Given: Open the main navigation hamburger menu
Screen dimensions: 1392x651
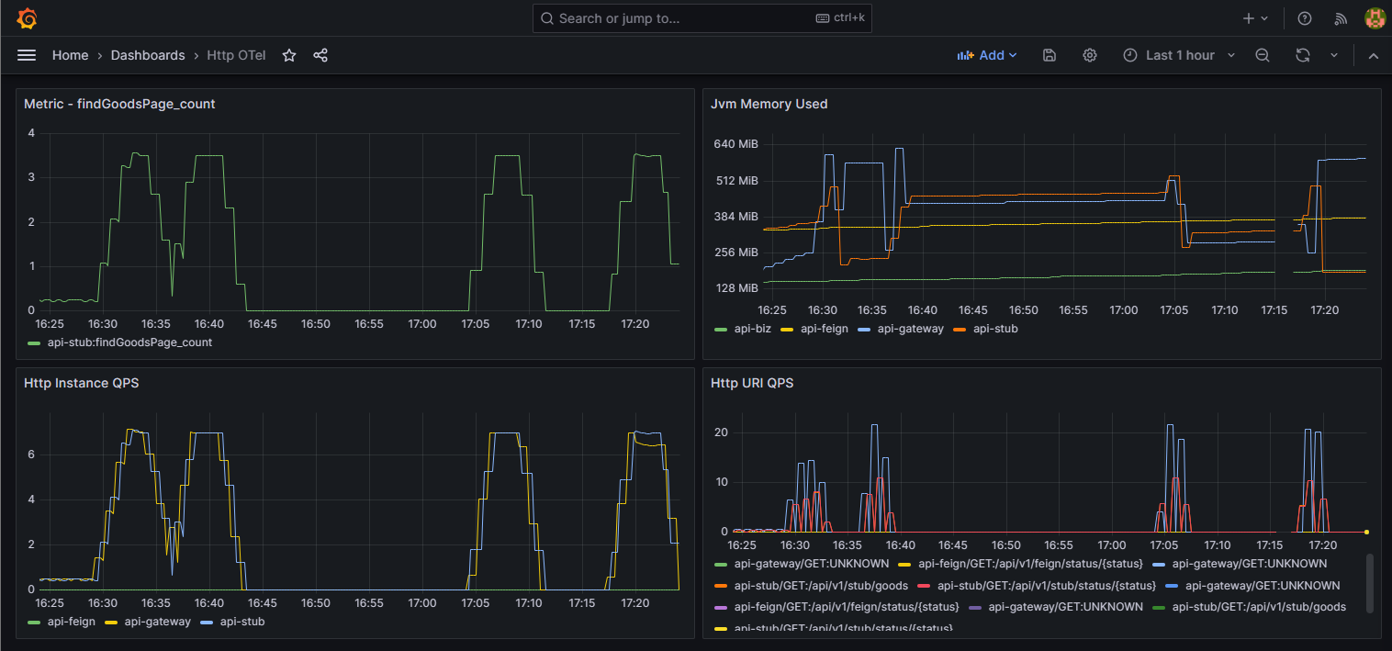Looking at the screenshot, I should tap(27, 54).
